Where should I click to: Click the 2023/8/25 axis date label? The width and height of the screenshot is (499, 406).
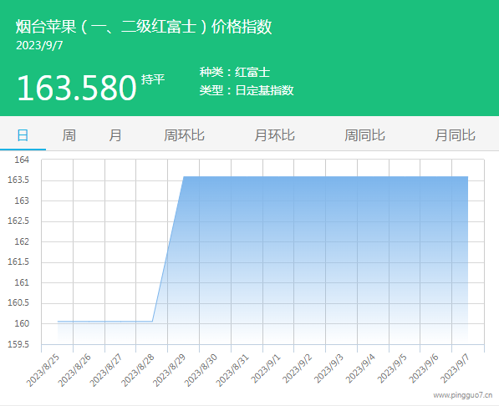43,371
